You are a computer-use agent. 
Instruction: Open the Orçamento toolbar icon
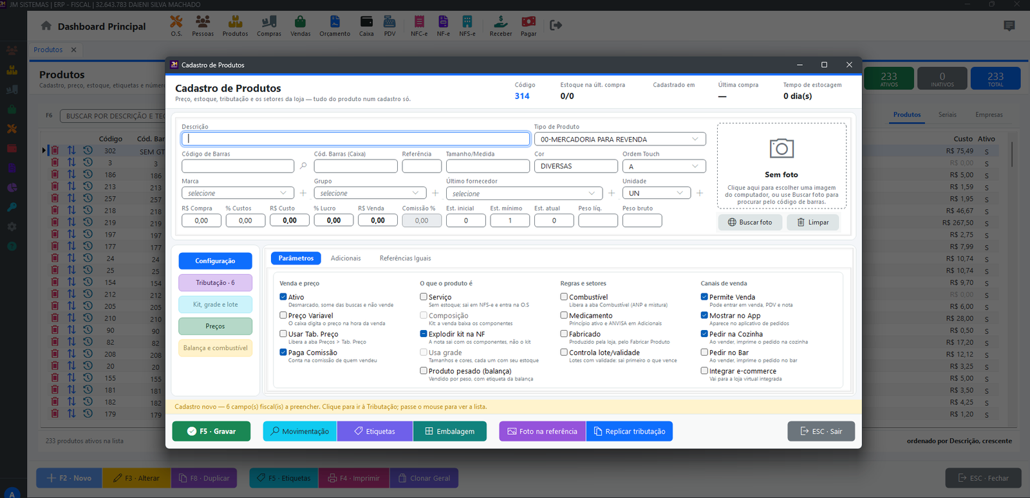[x=335, y=26]
